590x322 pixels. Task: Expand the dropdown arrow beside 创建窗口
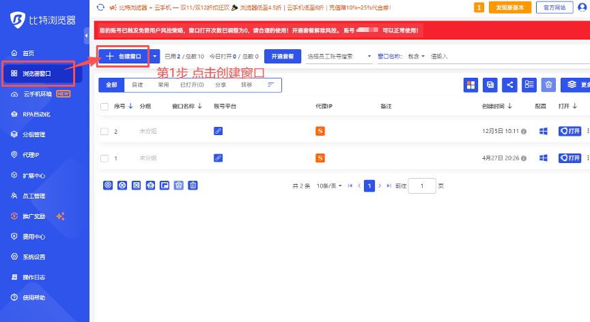(156, 57)
